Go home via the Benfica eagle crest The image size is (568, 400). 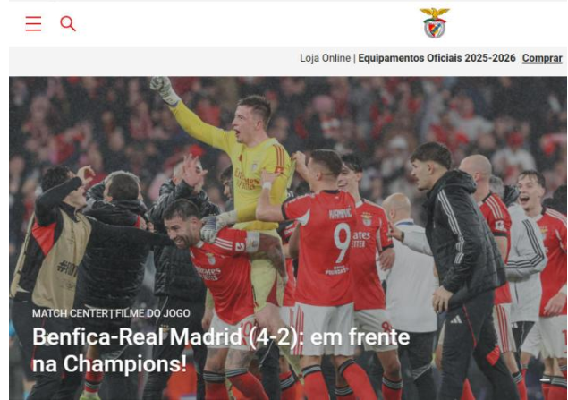click(435, 23)
